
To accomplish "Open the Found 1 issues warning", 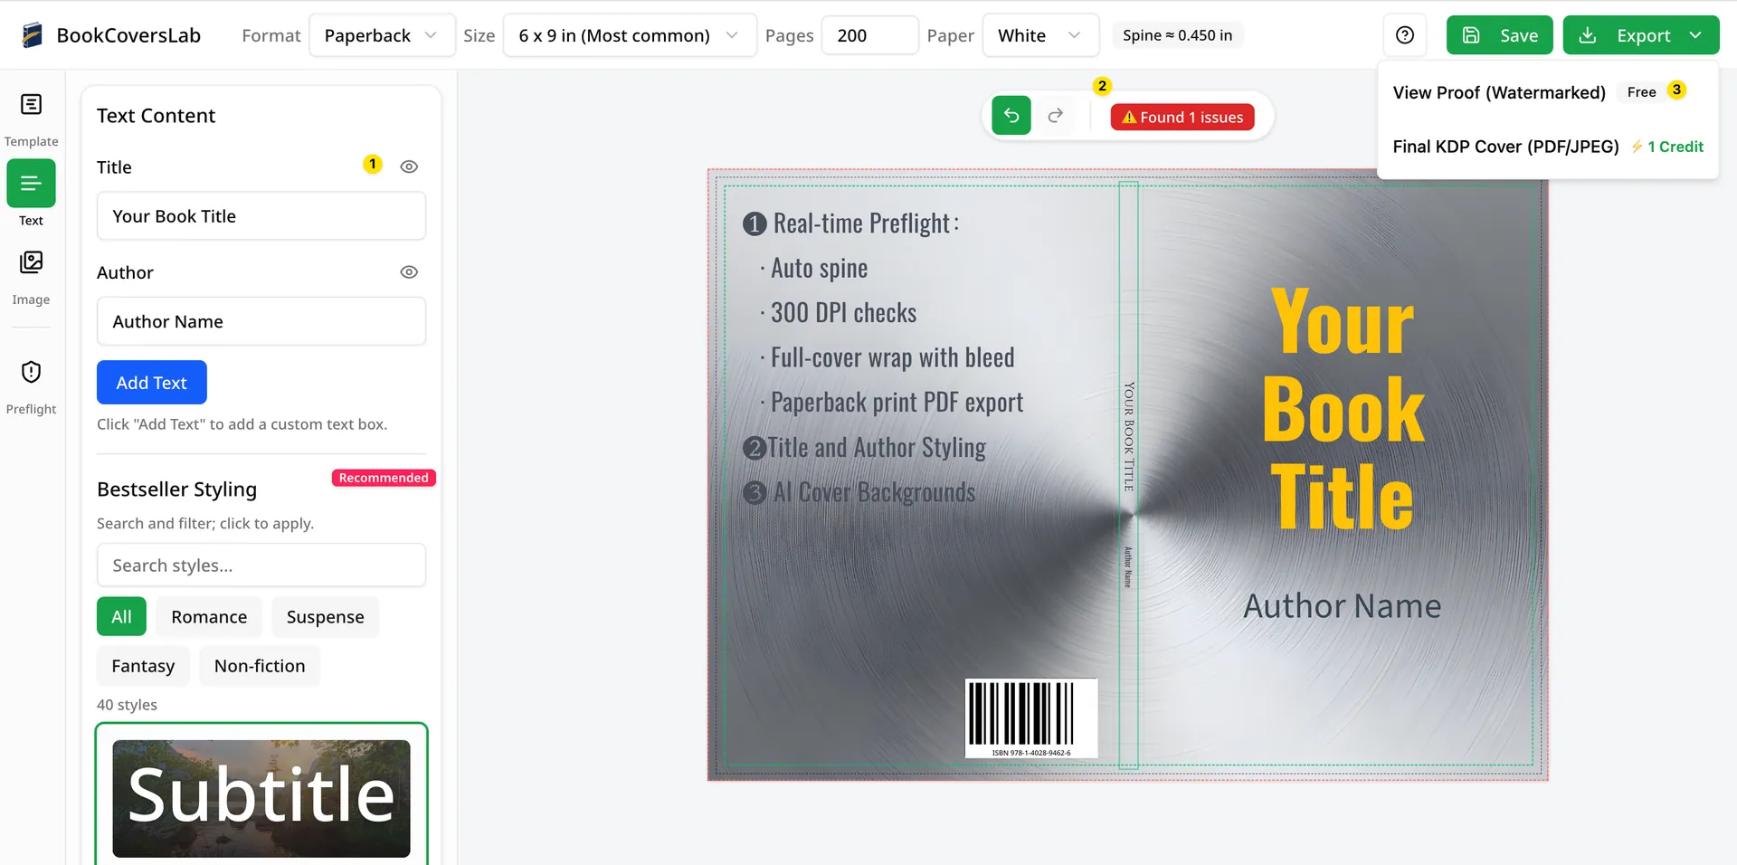I will click(1182, 117).
